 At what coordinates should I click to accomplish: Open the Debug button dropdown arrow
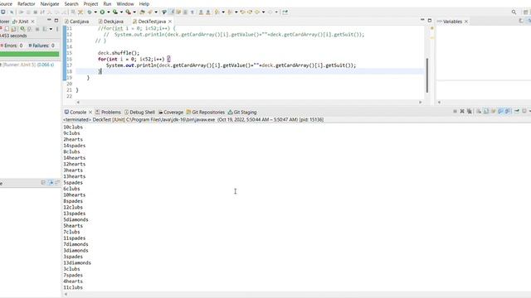(x=95, y=12)
